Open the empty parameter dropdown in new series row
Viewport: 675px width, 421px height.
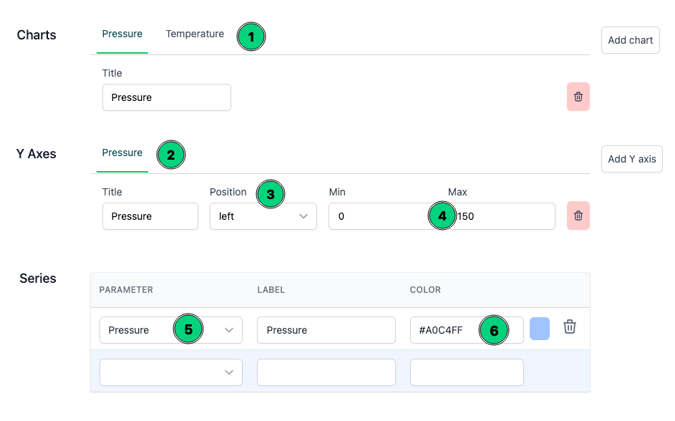[170, 372]
